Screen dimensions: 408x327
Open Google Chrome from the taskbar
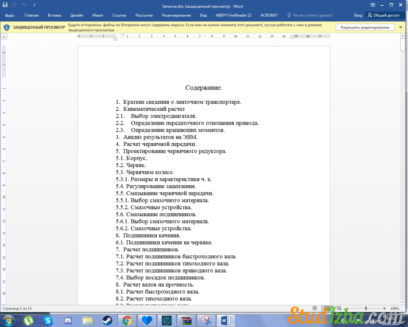[127, 320]
